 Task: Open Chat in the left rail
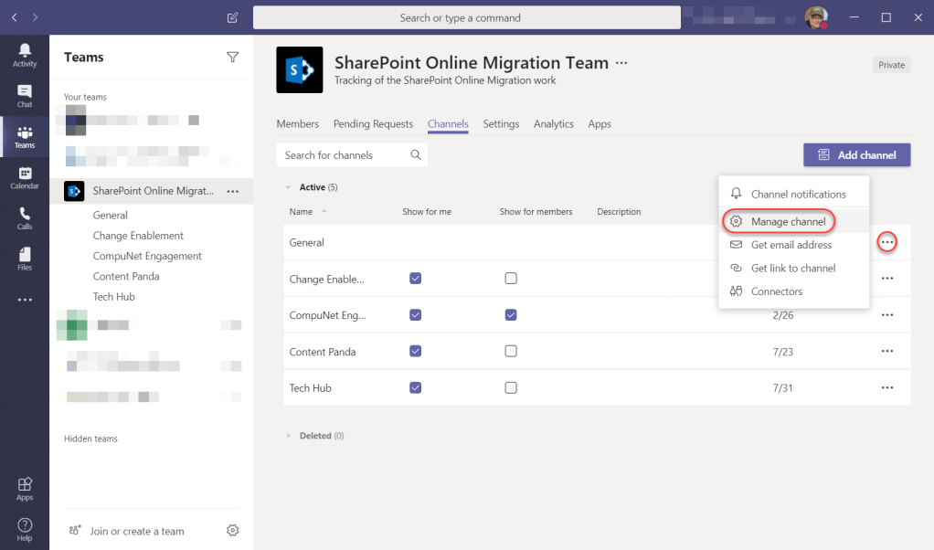point(25,96)
